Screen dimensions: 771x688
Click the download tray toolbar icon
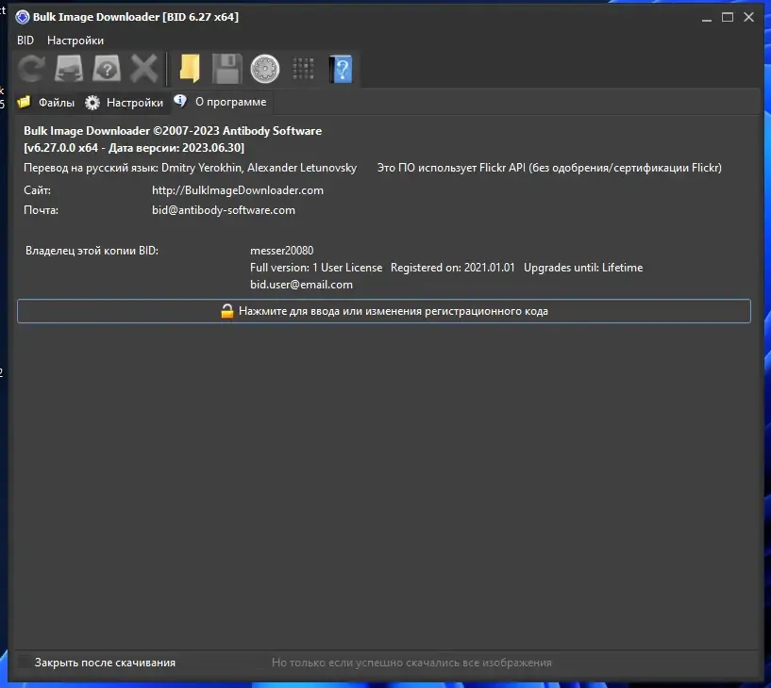coord(69,69)
